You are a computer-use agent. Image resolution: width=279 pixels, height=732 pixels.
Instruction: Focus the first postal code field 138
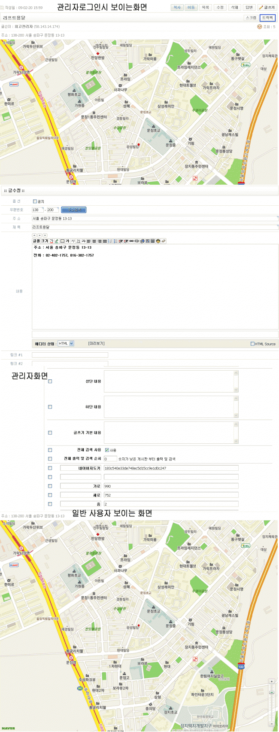[x=38, y=210]
